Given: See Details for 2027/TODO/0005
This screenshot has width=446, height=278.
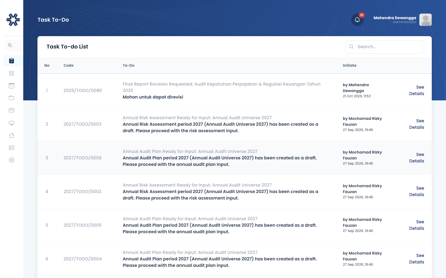Looking at the screenshot, I should (417, 225).
